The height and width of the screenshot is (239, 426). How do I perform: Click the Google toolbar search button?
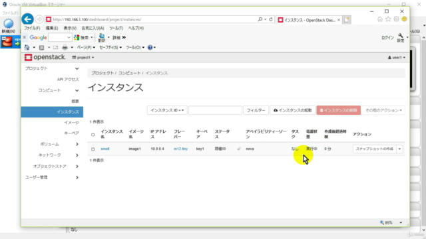[x=81, y=37]
